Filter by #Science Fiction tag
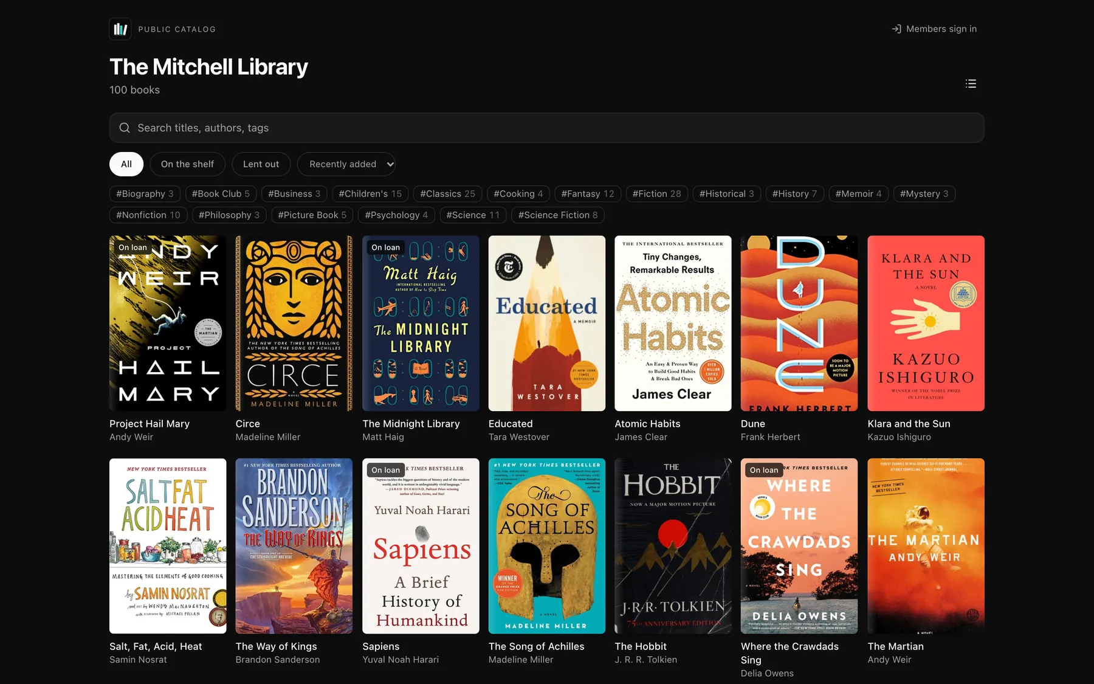 pyautogui.click(x=558, y=215)
